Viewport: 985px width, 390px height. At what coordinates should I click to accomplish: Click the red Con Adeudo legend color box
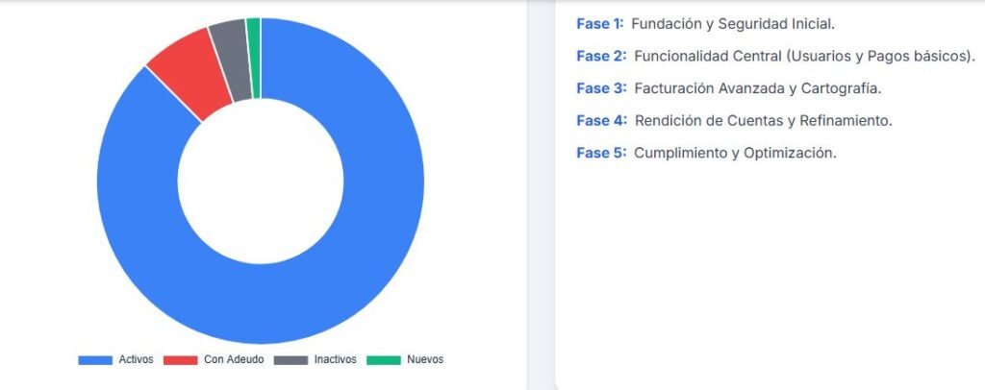coord(180,360)
